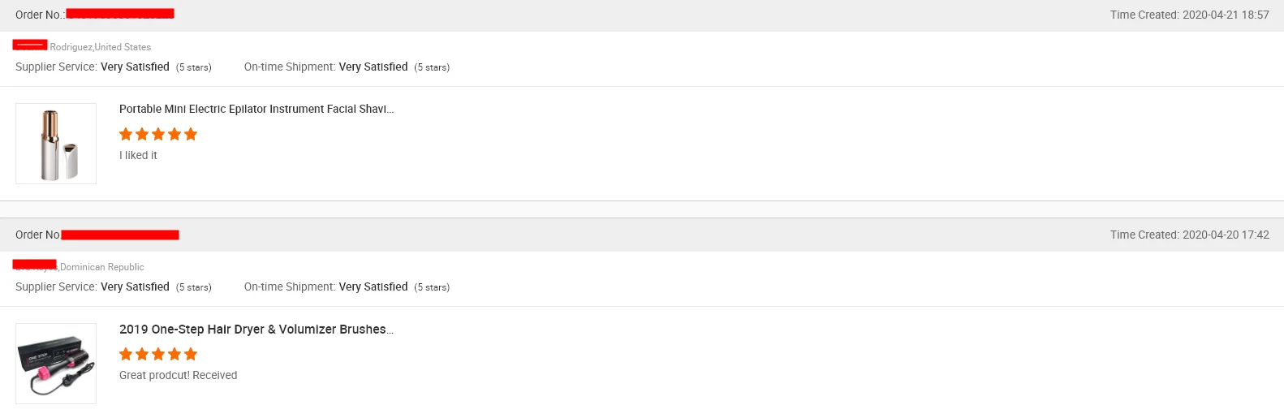Open the hair dryer brush product thumbnail
Screen dimensions: 1284x418
[56, 364]
